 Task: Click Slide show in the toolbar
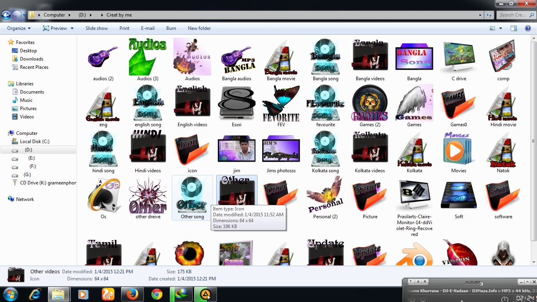[x=97, y=28]
